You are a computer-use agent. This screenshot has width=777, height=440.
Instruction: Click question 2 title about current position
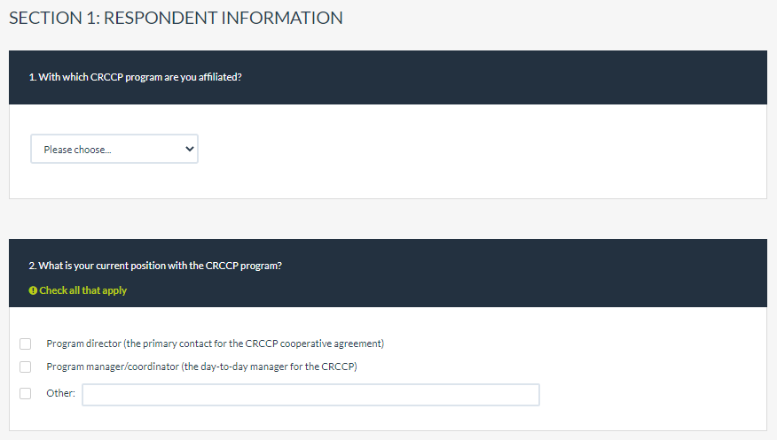(155, 265)
